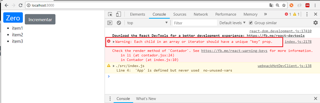Click the red error icon on warning
Viewport: 320px width, 103px height.
click(x=109, y=42)
